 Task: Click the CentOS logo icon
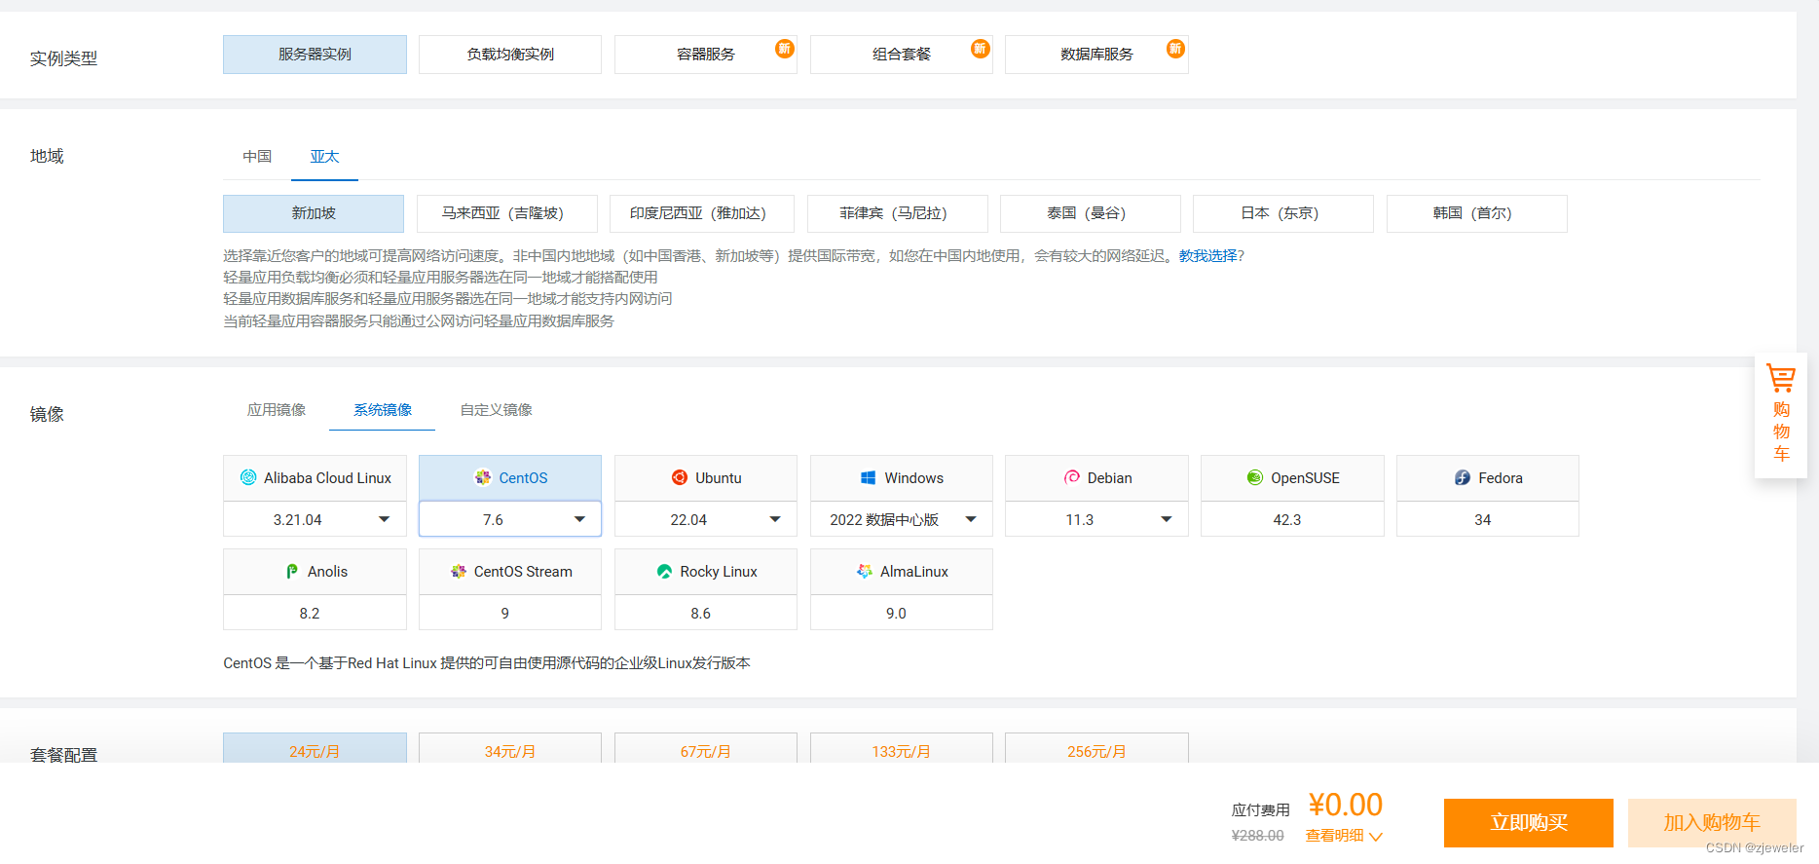[x=483, y=477]
